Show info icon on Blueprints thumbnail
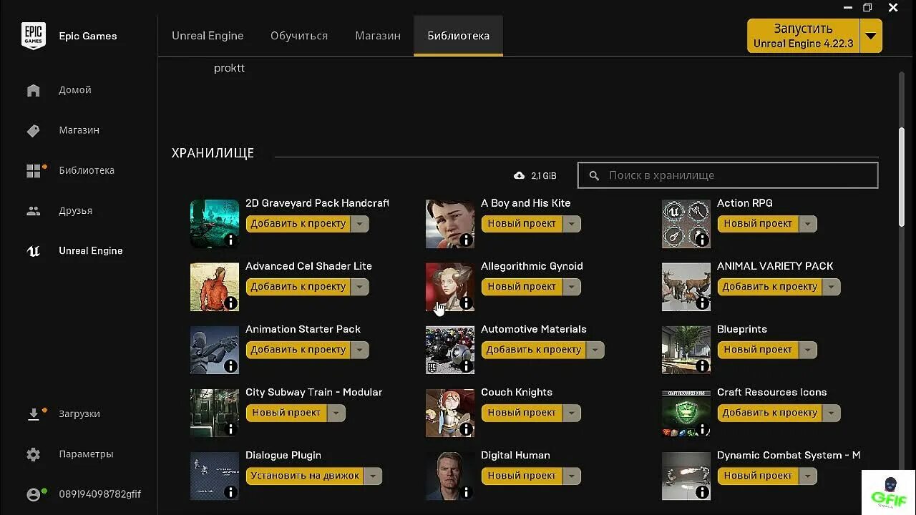The image size is (916, 515). 702,366
